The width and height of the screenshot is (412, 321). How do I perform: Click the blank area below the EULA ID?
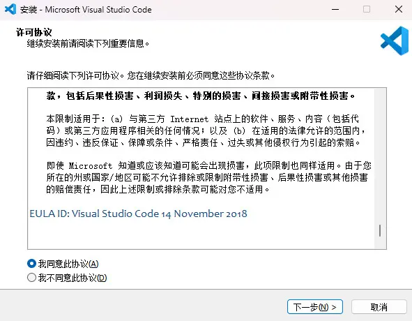pyautogui.click(x=201, y=234)
